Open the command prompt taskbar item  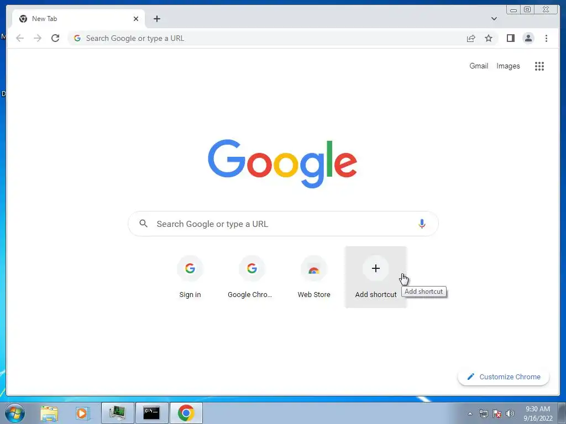151,413
